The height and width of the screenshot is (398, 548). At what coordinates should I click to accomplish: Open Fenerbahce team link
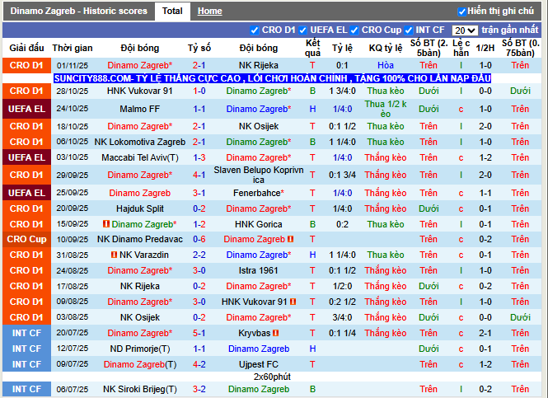[259, 193]
